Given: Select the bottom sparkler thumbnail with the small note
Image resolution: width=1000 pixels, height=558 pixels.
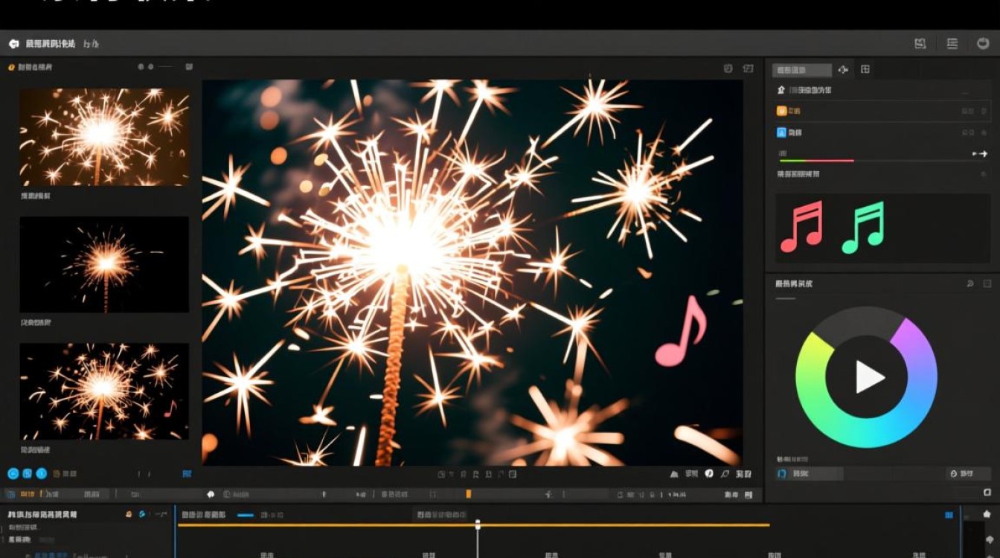Looking at the screenshot, I should tap(104, 391).
